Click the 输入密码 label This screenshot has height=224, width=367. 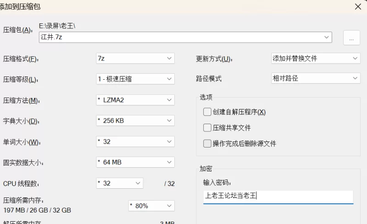tap(217, 182)
